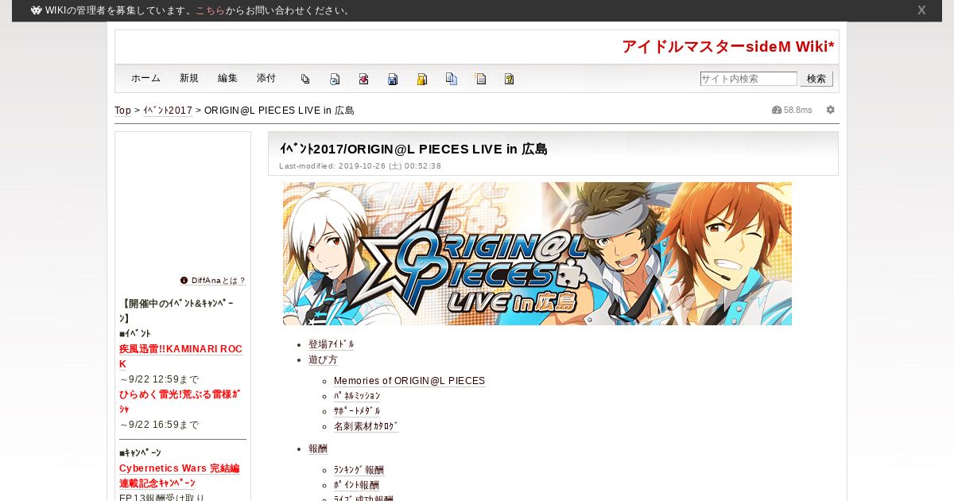Viewport: 954px width, 501px height.
Task: Select the ～9/22 12:59まで deadline text
Action: pos(159,379)
